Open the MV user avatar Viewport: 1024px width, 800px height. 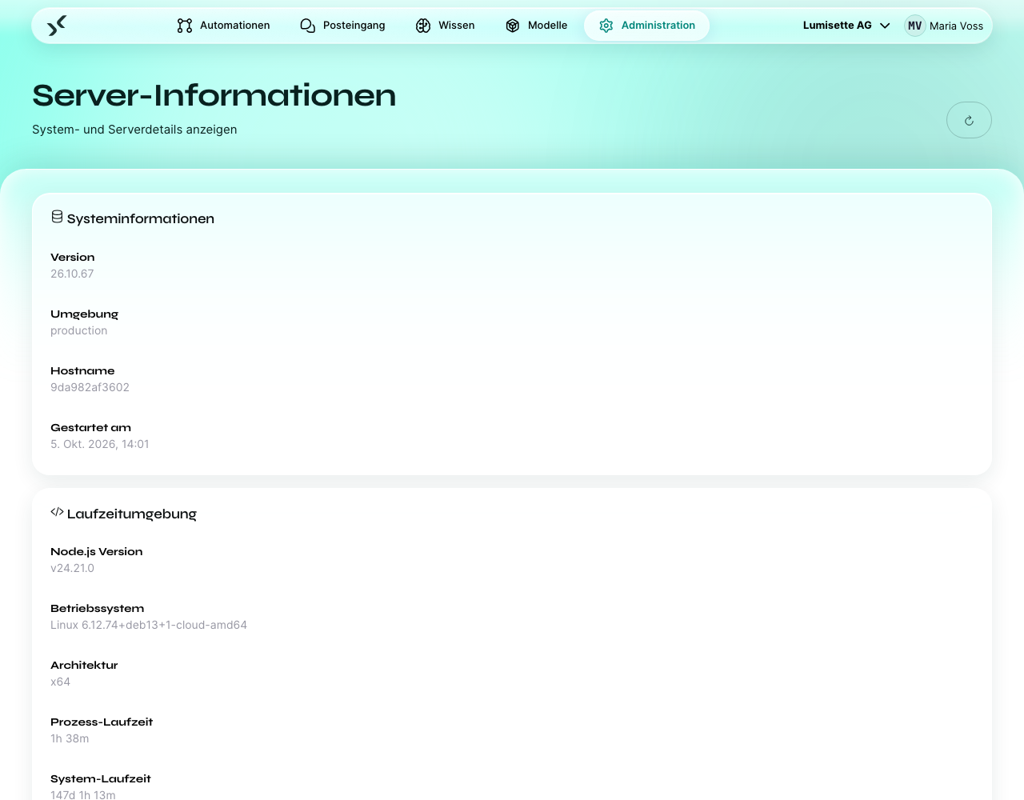click(915, 26)
